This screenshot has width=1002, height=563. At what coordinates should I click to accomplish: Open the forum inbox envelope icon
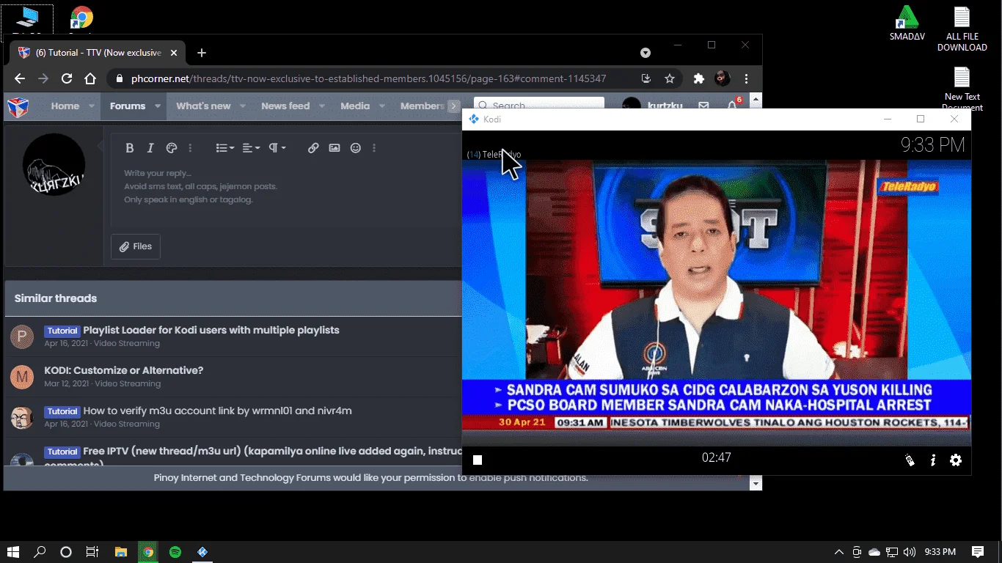pos(703,106)
